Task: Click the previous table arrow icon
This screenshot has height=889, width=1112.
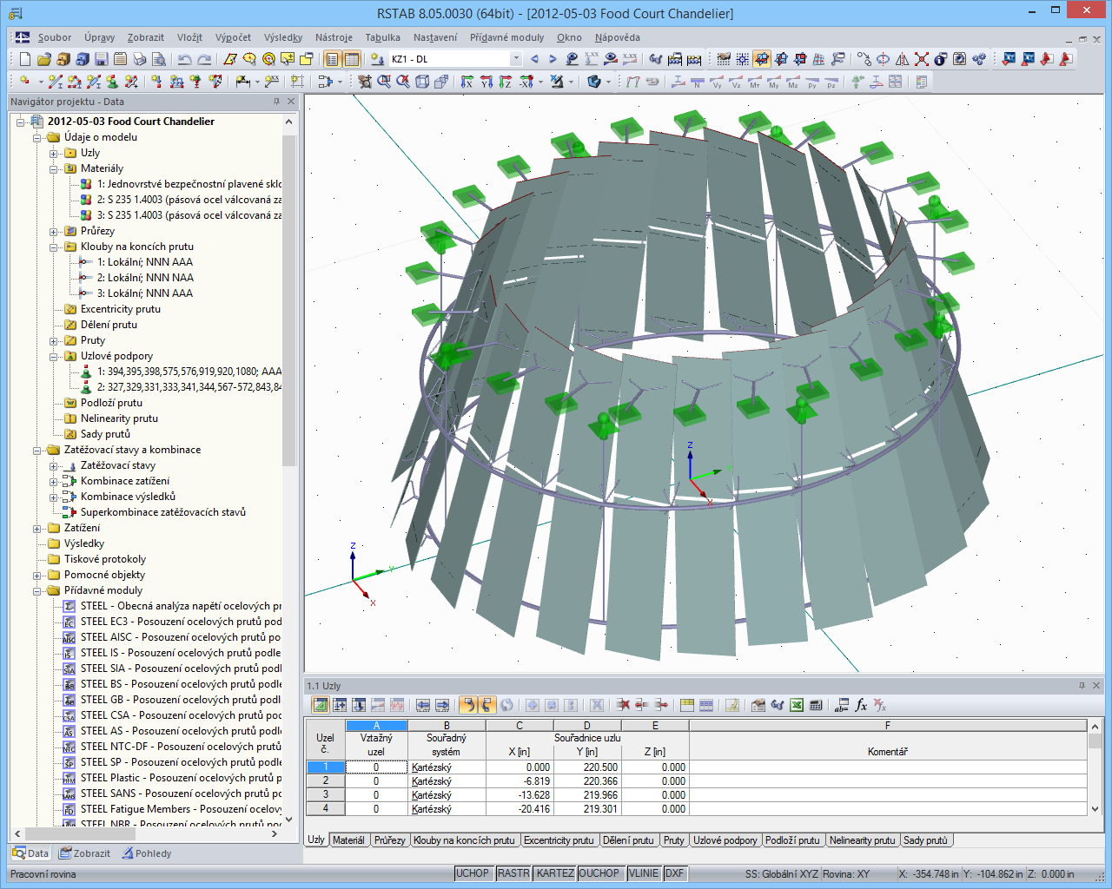Action: 423,705
